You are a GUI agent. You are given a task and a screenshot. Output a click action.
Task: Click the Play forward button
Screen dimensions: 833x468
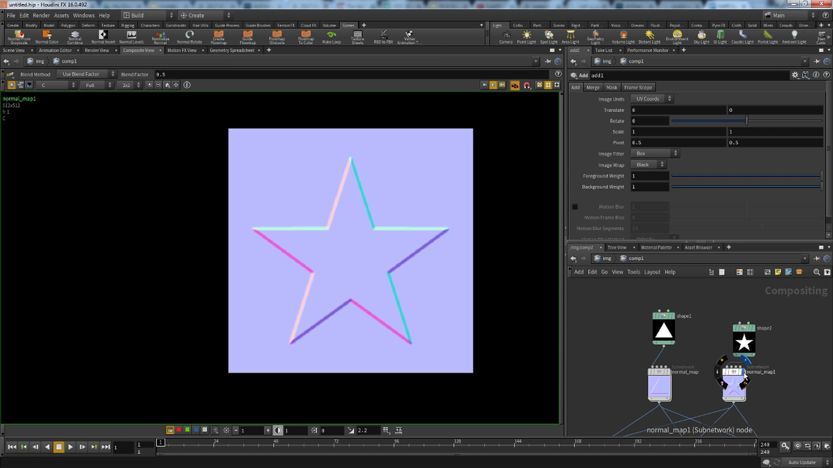coord(70,447)
